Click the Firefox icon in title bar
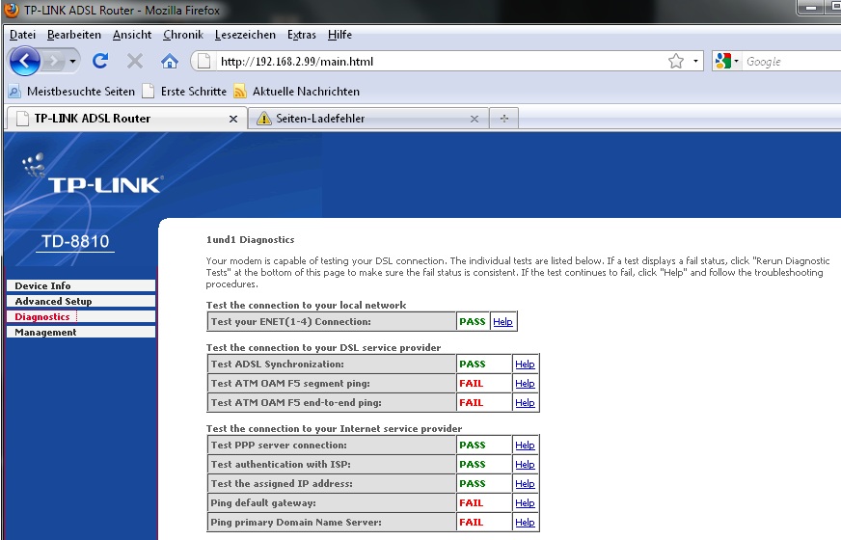The width and height of the screenshot is (841, 540). [x=12, y=10]
